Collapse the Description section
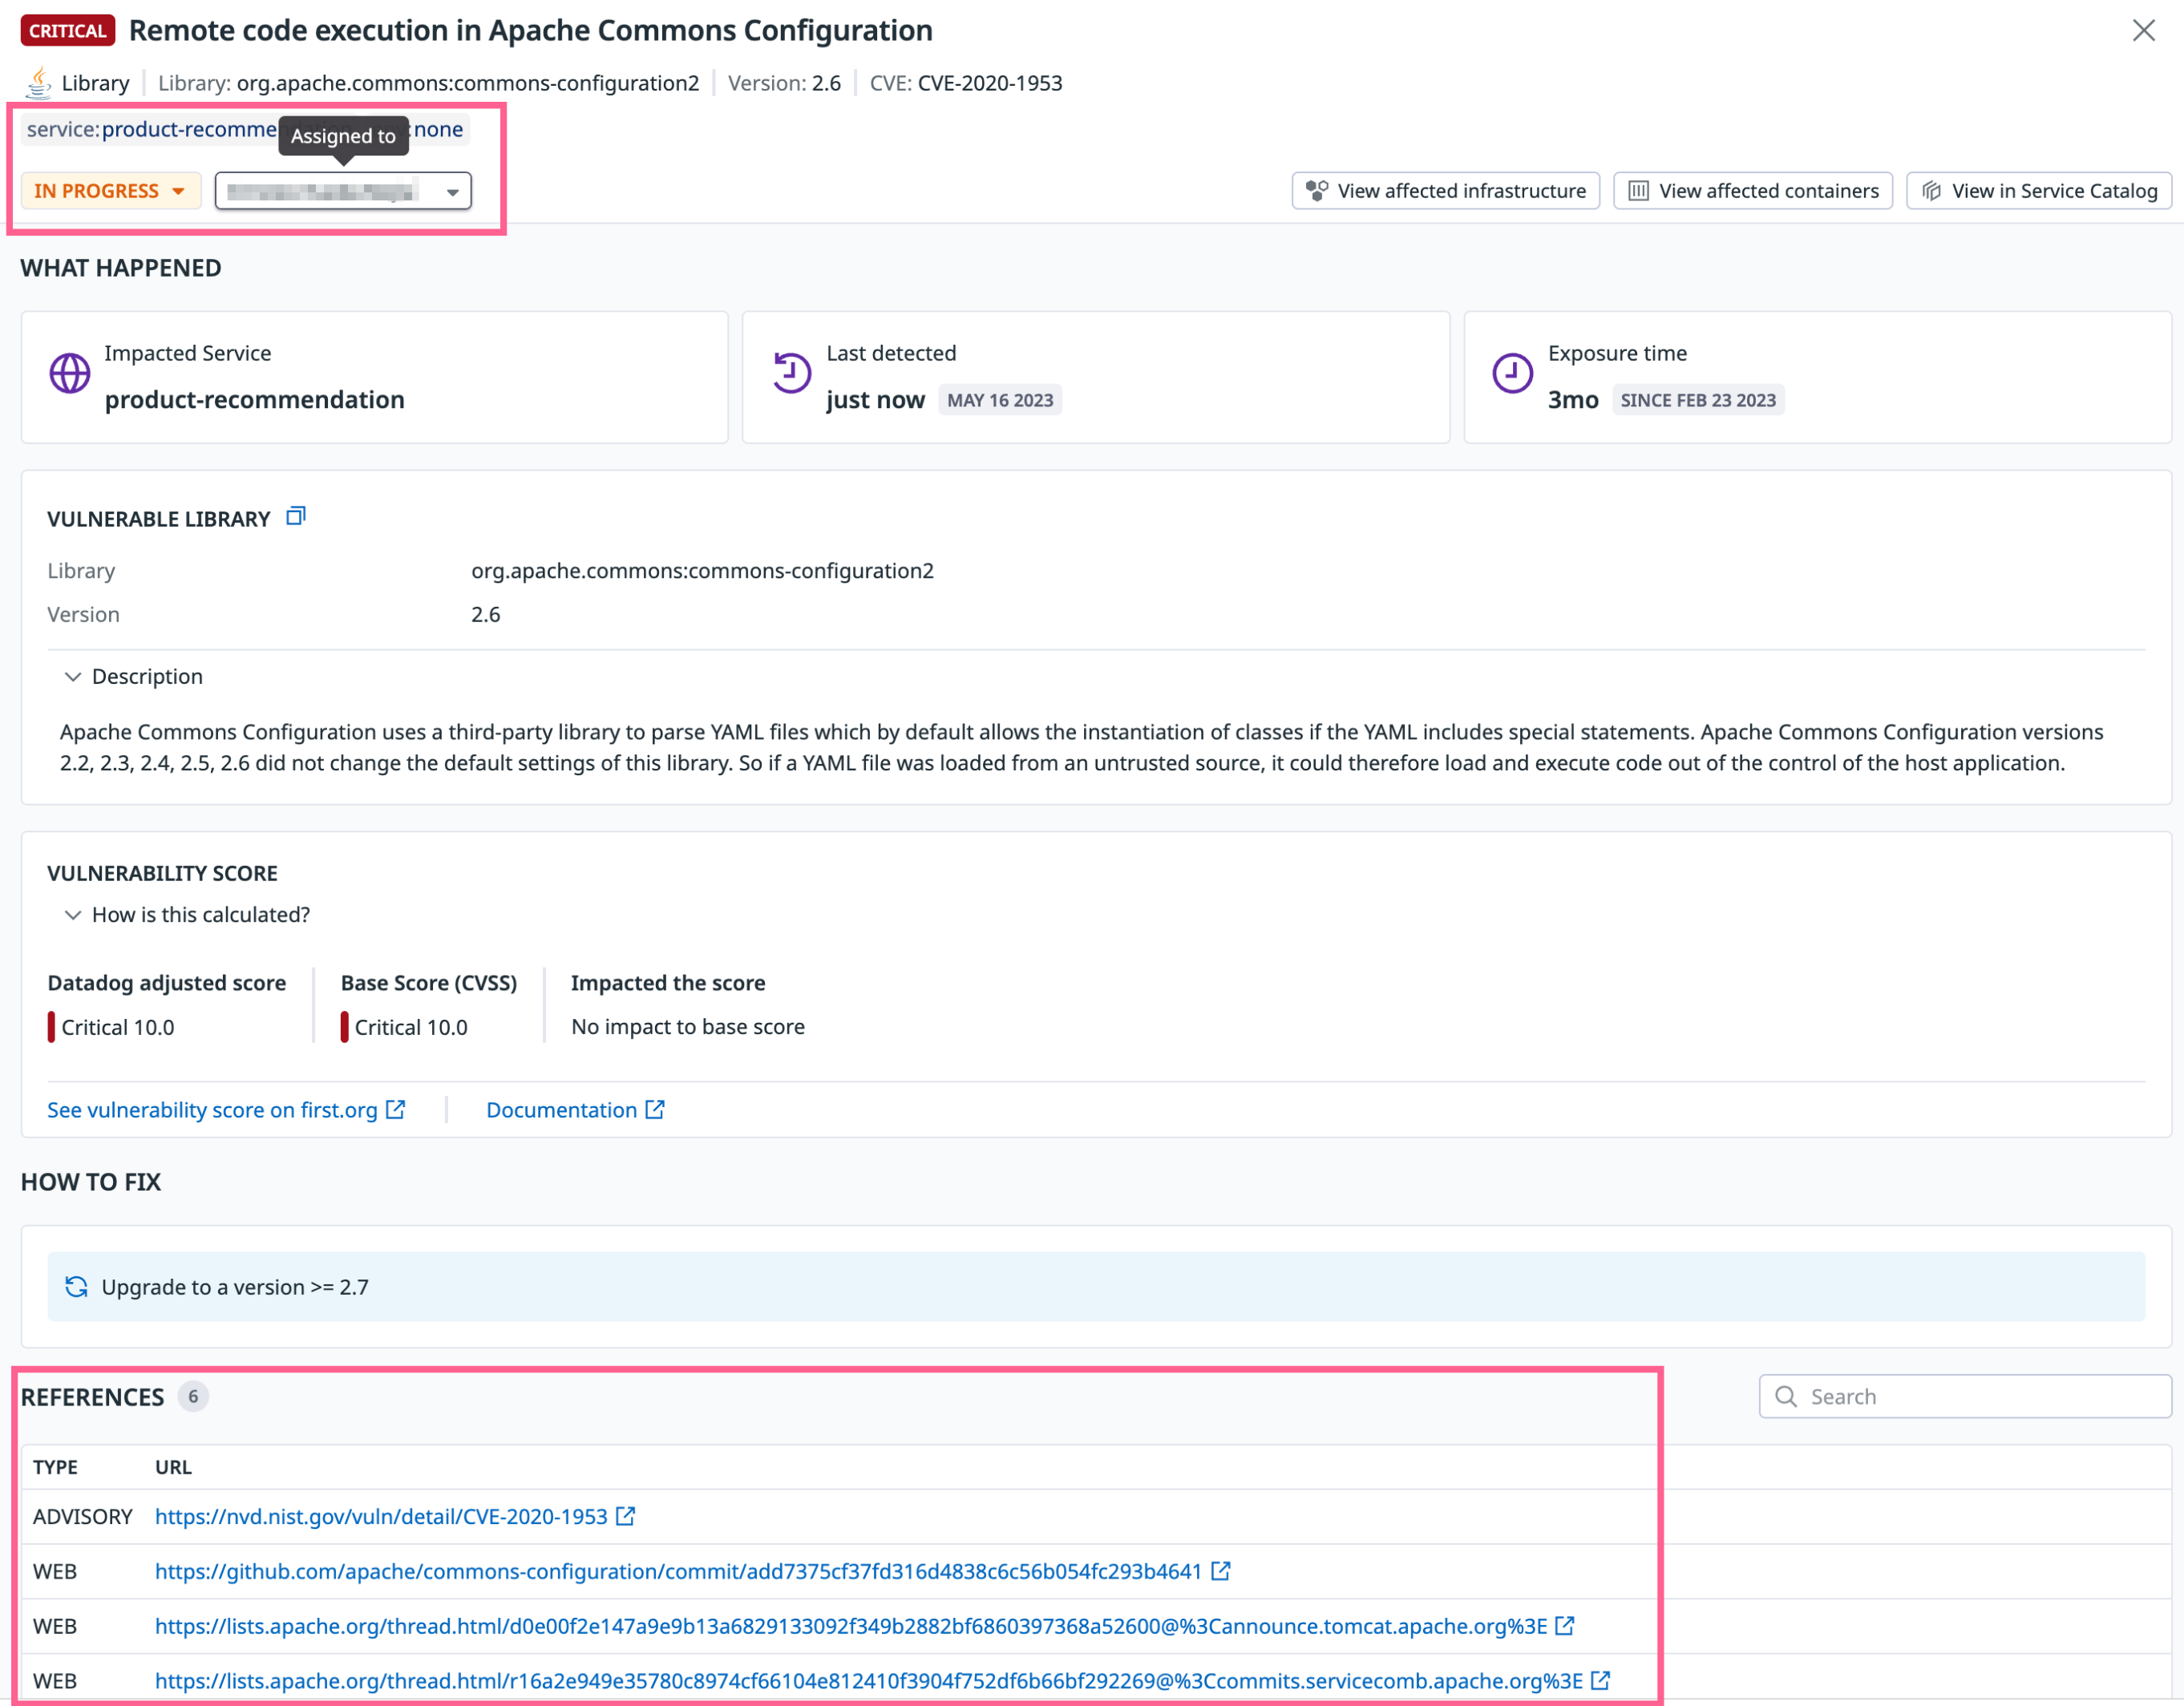Image resolution: width=2184 pixels, height=1706 pixels. [73, 677]
